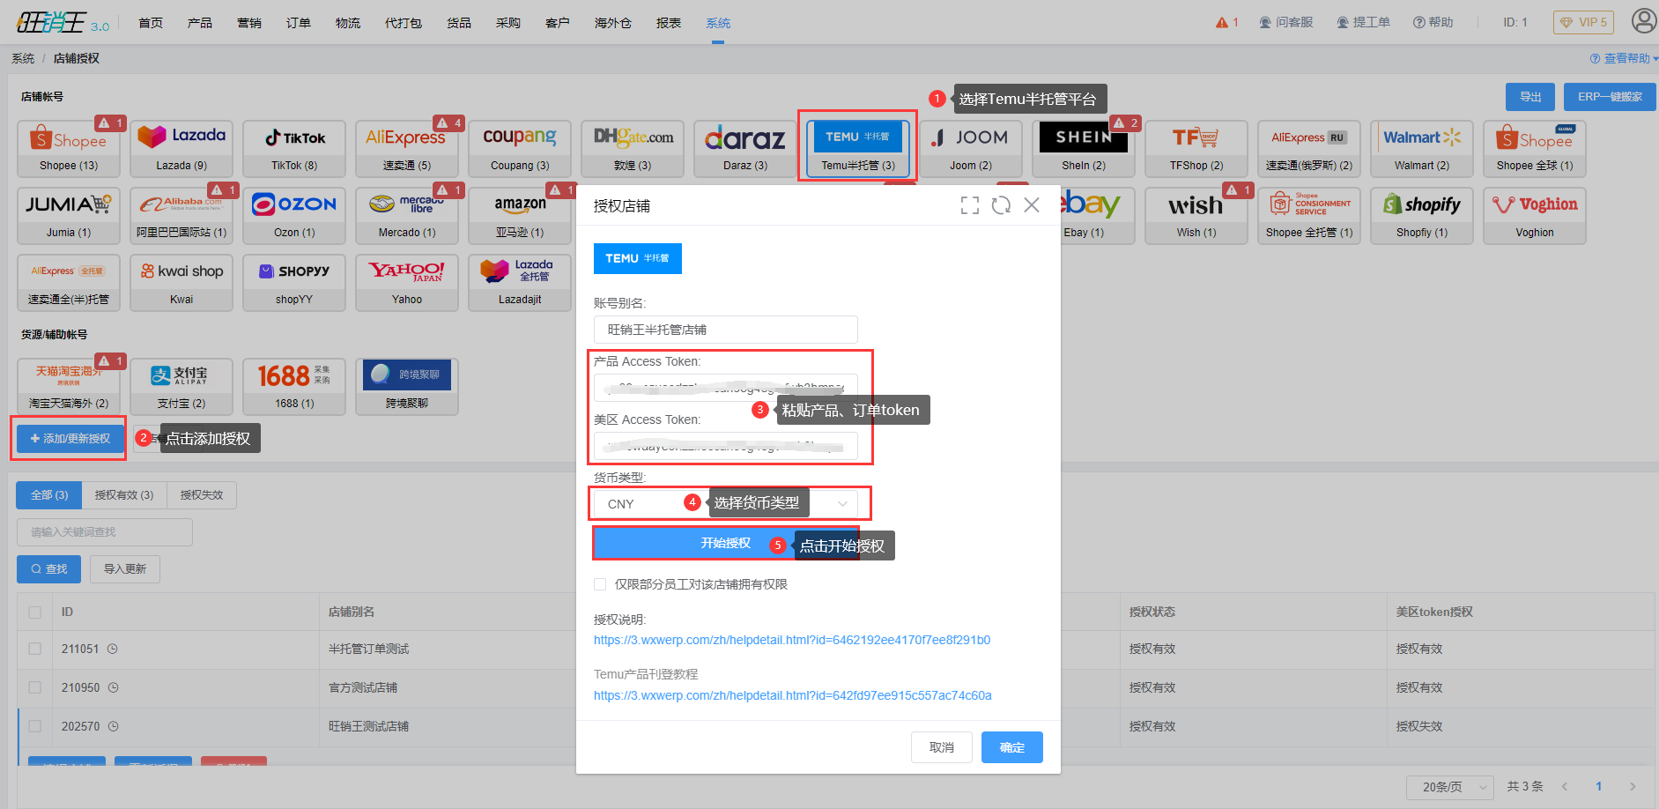This screenshot has width=1659, height=809.
Task: Tick the select-all checkbox in table header
Action: point(35,612)
